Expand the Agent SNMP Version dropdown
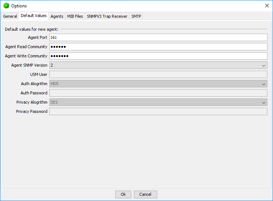273x201 pixels. (158, 65)
